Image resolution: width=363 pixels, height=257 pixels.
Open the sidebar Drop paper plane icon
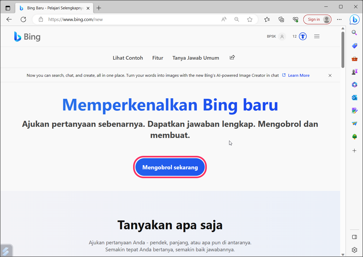click(x=354, y=123)
